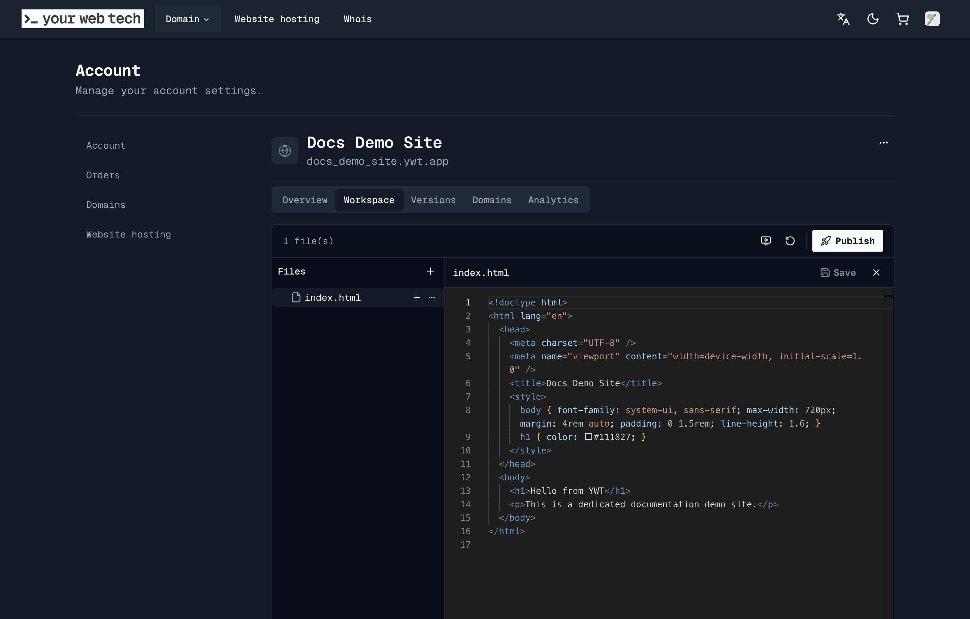The width and height of the screenshot is (970, 619).
Task: Click the docs_demo_site.ywt.app URL text
Action: (x=378, y=161)
